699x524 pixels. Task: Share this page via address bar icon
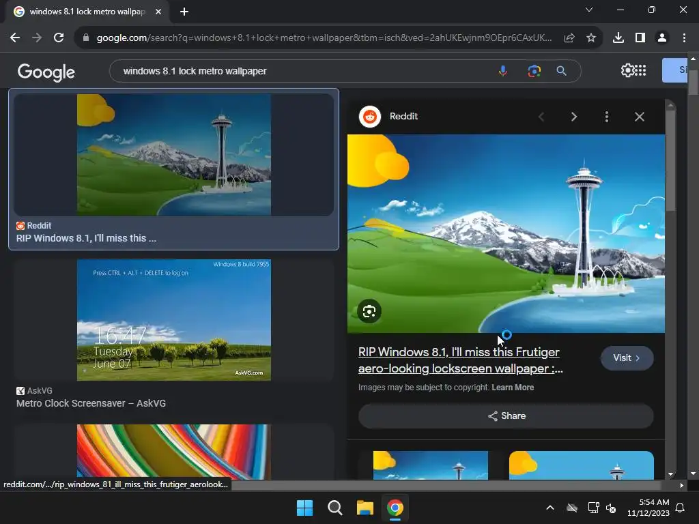(569, 38)
